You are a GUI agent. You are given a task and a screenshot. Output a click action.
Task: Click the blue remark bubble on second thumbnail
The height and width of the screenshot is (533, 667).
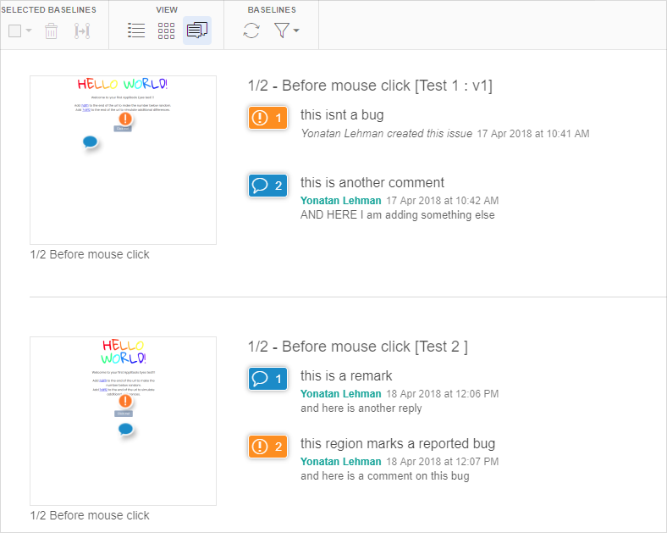click(126, 430)
